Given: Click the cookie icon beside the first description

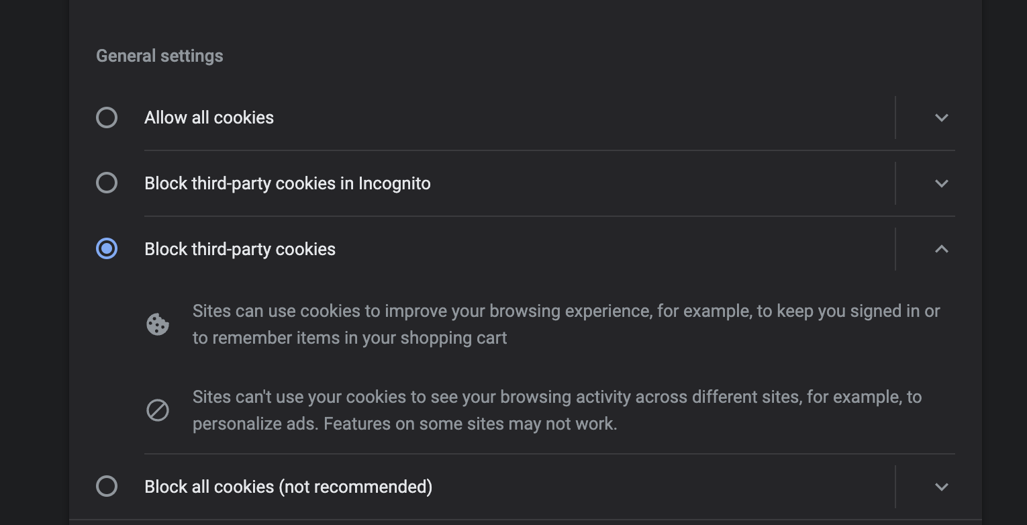Looking at the screenshot, I should (158, 324).
